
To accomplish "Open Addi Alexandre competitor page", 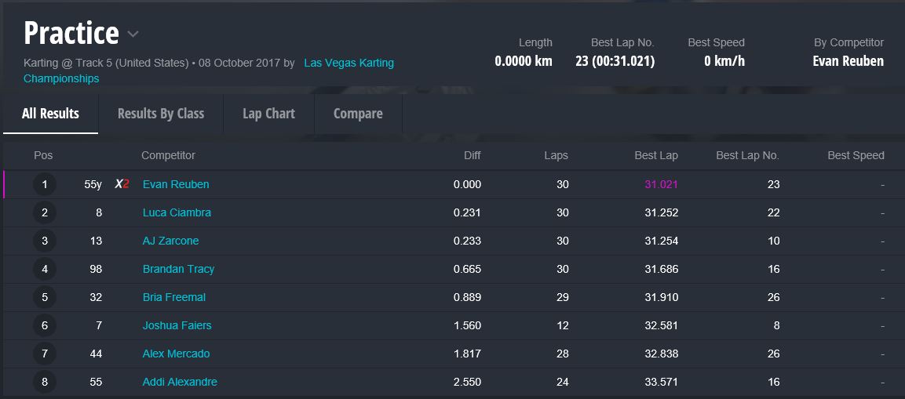I will click(180, 382).
